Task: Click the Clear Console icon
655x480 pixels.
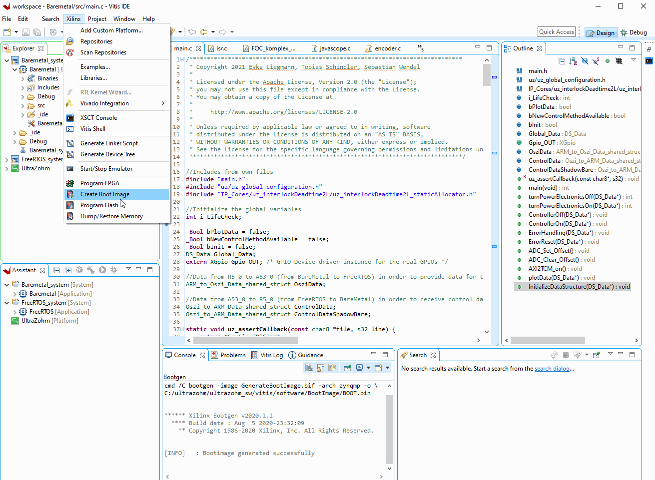Action: (309, 368)
